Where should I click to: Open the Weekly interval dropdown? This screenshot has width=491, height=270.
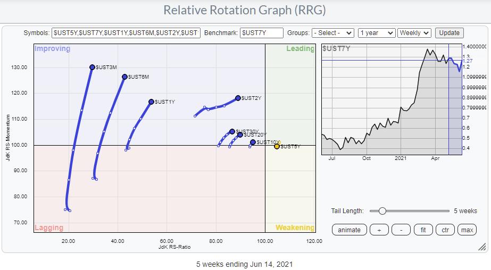coord(414,33)
